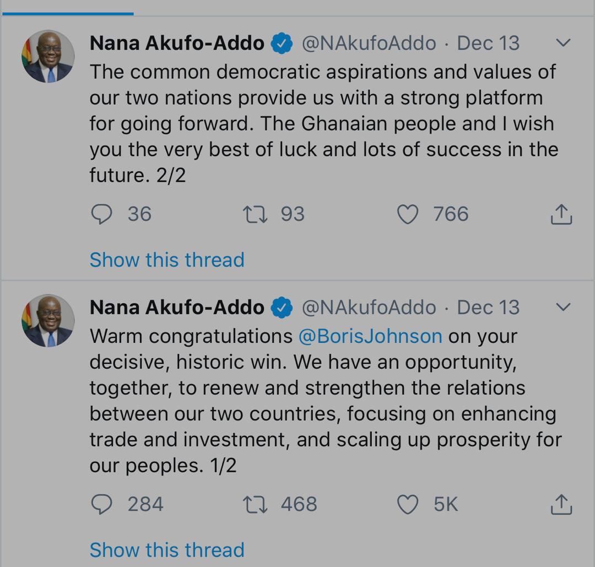
Task: Open the Dec 13 timestamp of second tweet
Action: [488, 307]
